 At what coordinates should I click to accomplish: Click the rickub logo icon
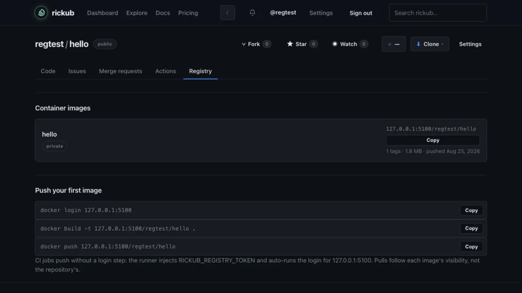41,13
